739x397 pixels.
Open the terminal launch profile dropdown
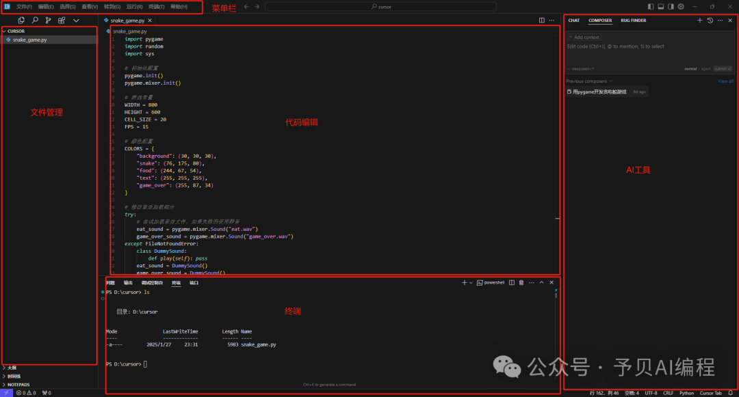click(470, 283)
